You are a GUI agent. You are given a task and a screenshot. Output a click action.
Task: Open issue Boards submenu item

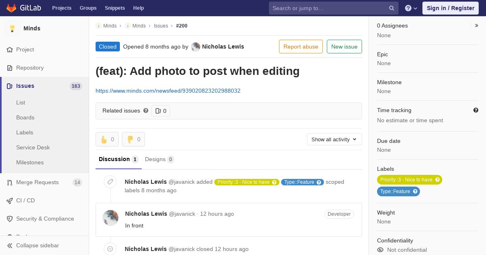(25, 117)
